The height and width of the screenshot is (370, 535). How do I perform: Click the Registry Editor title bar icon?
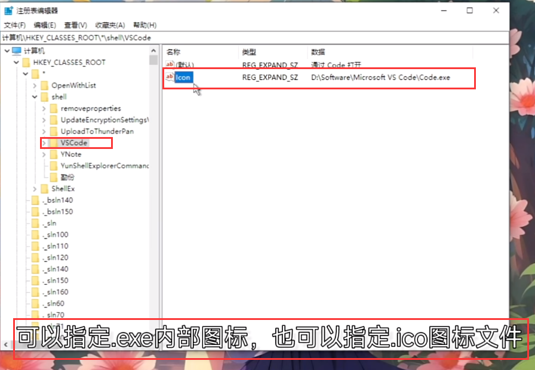tap(9, 10)
